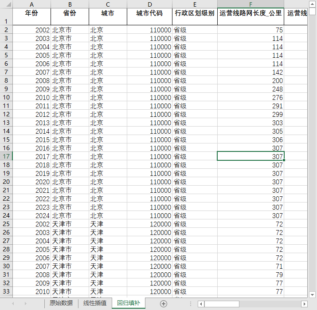Screen dimensions: 317x310
Task: Click the cell with value 305
Action: [x=250, y=131]
